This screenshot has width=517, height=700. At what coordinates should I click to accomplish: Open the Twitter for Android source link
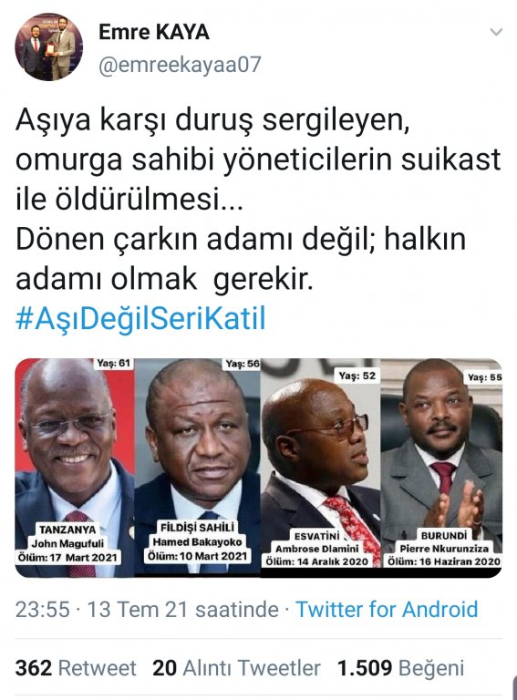point(387,610)
